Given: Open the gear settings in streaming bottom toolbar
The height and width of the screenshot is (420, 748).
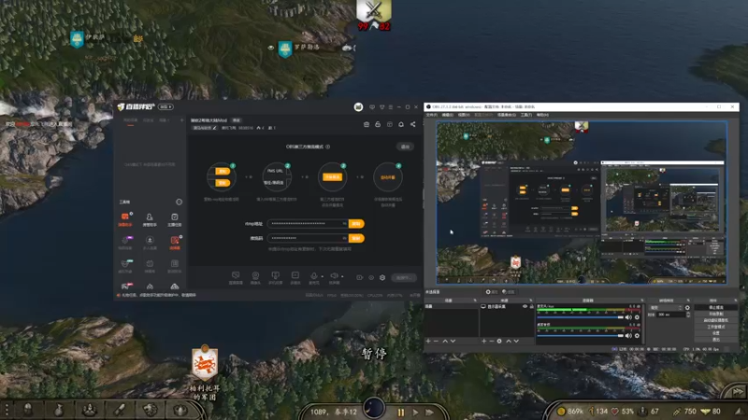Looking at the screenshot, I should (x=382, y=277).
